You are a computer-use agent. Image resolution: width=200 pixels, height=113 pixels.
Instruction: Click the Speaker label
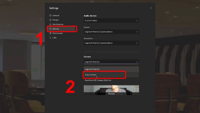click(x=87, y=27)
